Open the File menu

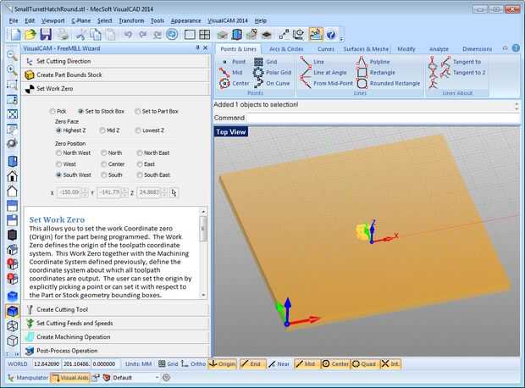click(14, 21)
